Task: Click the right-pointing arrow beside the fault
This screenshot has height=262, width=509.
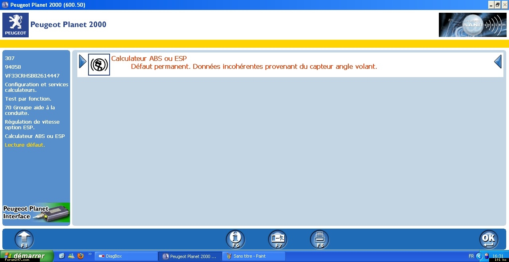Action: pos(83,62)
